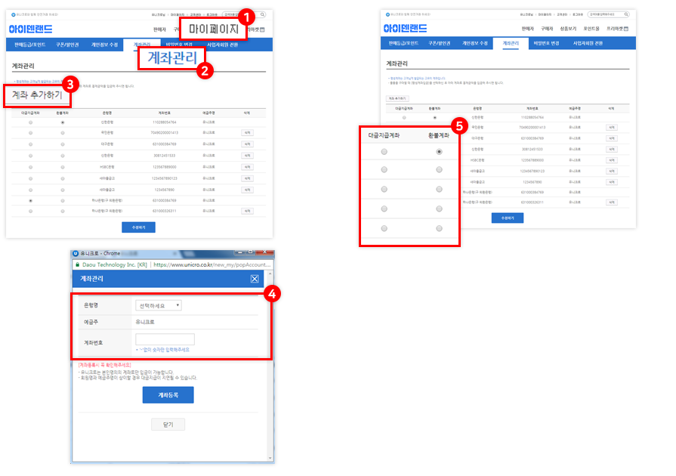Select 대금지급계좌 radio for 631000326311, left screenshot
Screen dimensions: 676x476
(31, 212)
